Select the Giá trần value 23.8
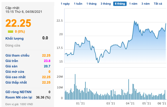Image resolution: width=167 pixels, height=107 pixels. (x=47, y=61)
